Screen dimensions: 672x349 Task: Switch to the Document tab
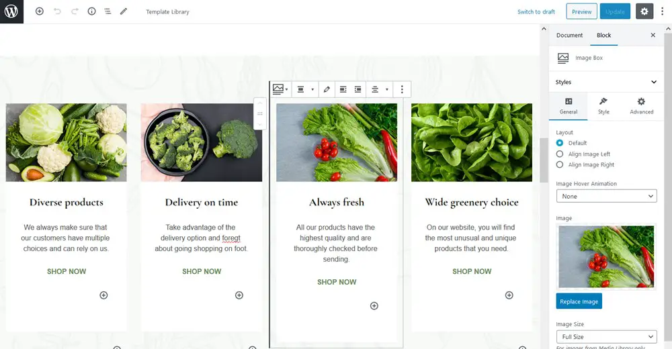[x=570, y=35]
